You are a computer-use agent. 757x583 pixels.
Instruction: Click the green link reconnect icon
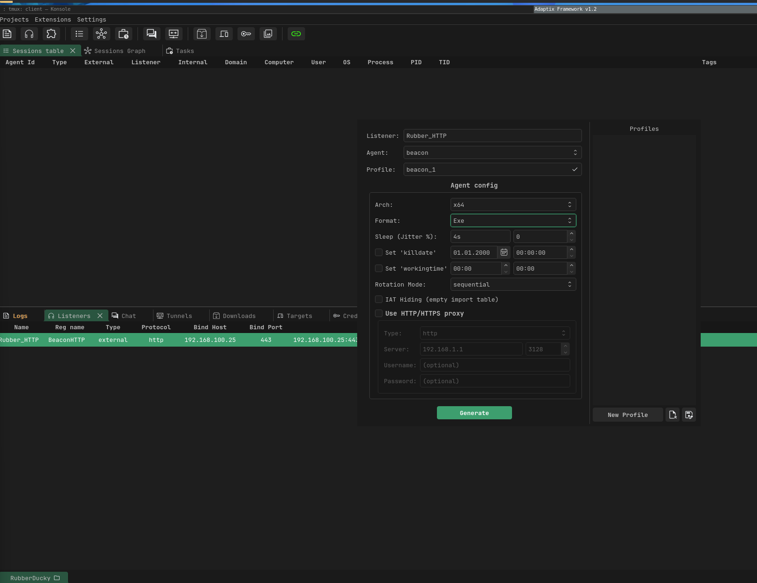coord(296,34)
